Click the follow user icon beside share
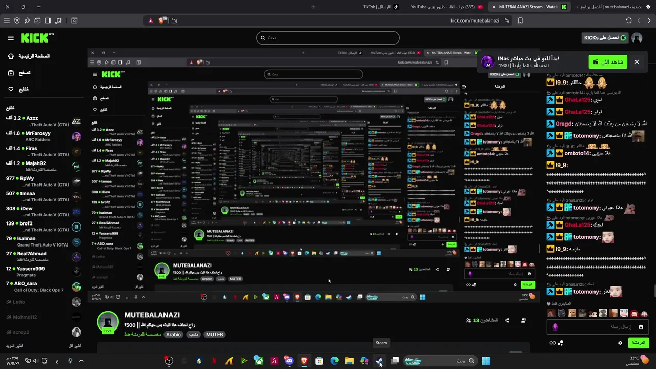Screen dimensions: 656x369 tap(523, 320)
